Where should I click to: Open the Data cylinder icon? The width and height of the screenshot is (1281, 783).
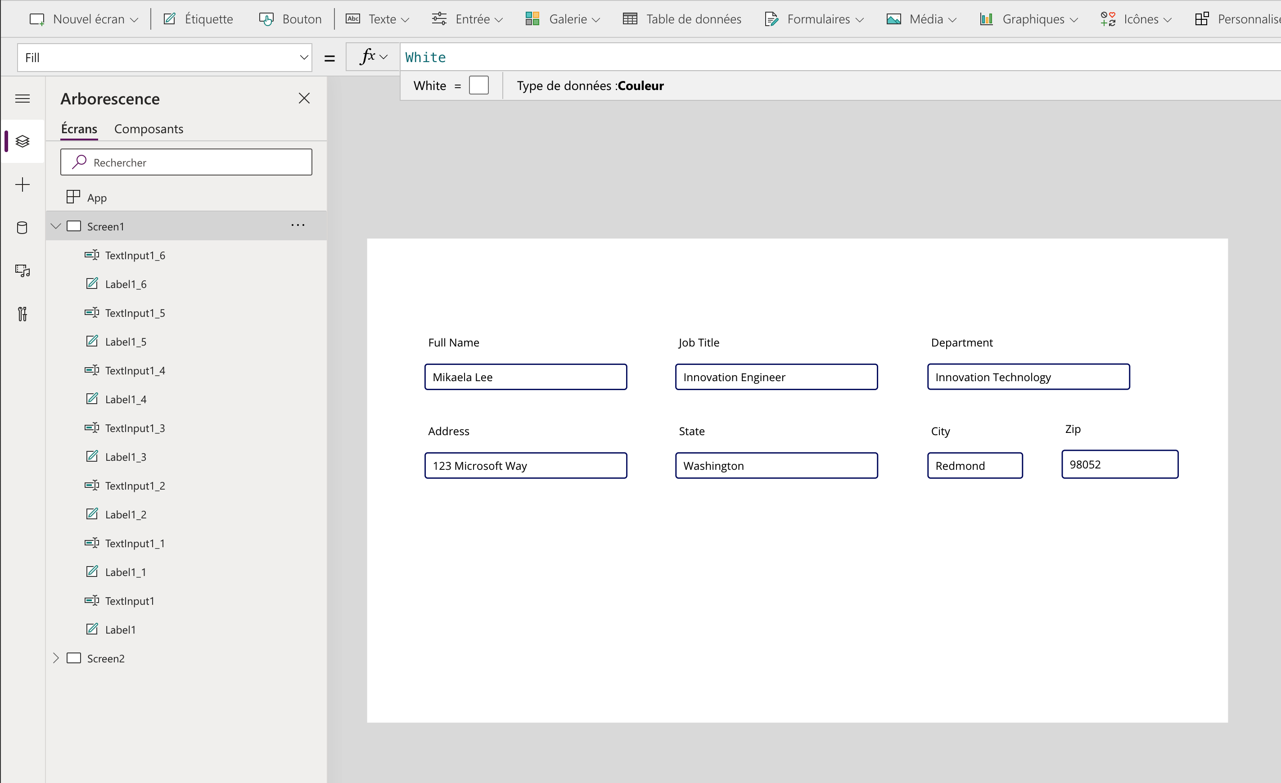[23, 227]
